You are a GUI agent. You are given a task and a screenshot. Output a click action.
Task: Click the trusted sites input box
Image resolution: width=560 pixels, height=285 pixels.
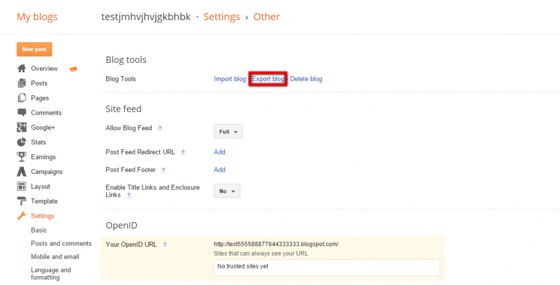click(326, 267)
